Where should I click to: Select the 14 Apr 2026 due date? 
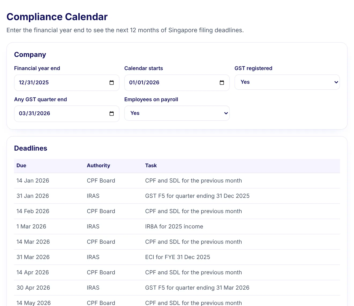tap(33, 272)
